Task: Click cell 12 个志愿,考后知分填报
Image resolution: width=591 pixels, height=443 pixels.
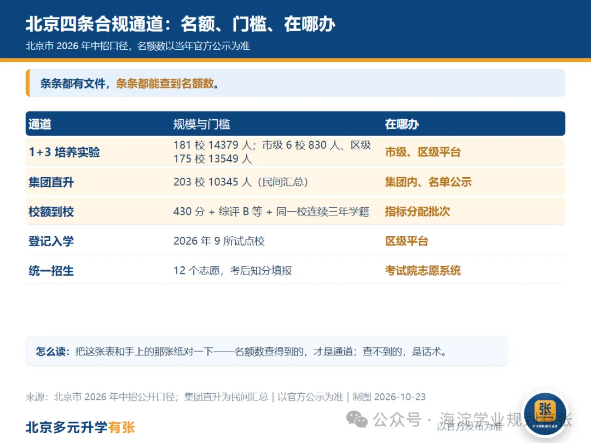Action: [233, 271]
